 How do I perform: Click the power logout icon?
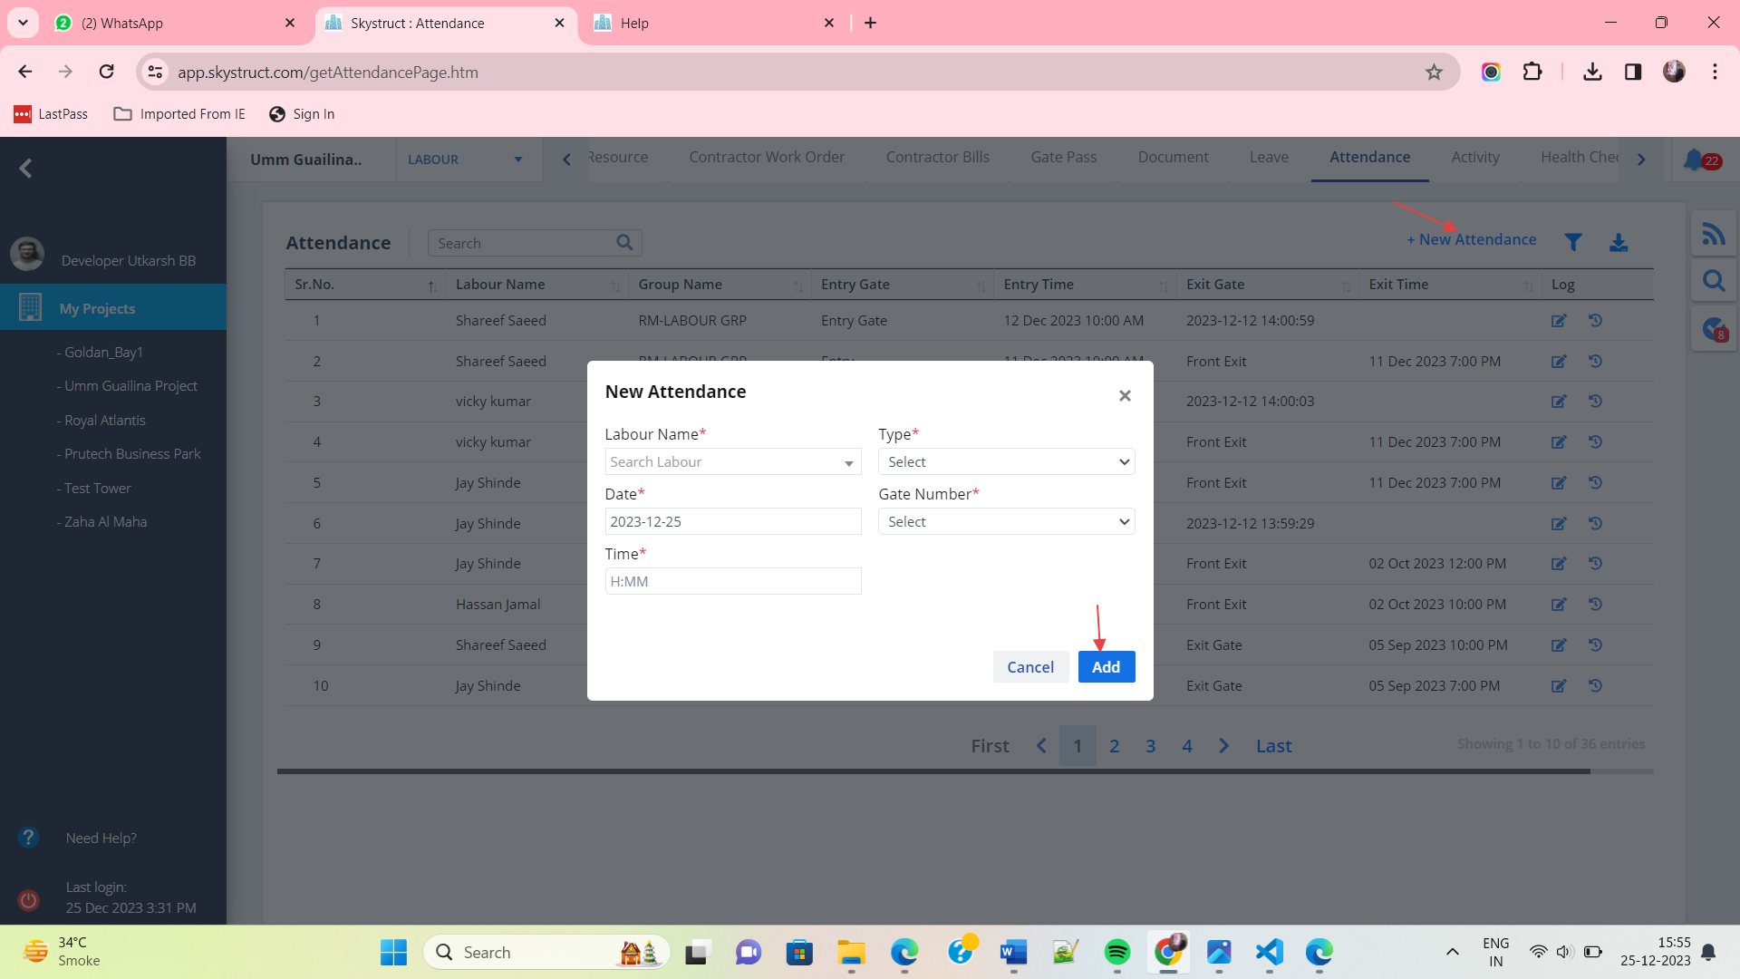[x=29, y=899]
